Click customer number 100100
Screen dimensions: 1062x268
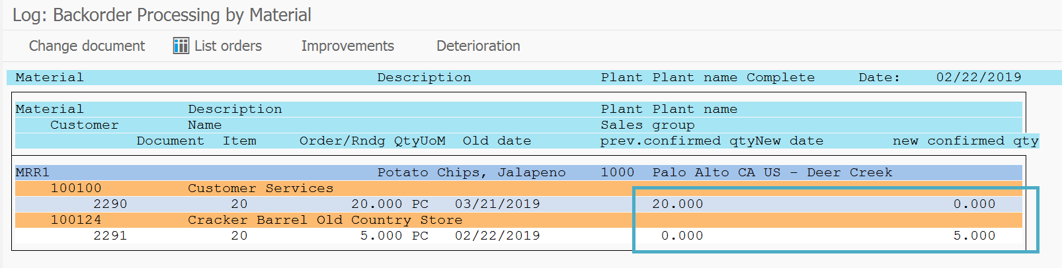pyautogui.click(x=76, y=188)
